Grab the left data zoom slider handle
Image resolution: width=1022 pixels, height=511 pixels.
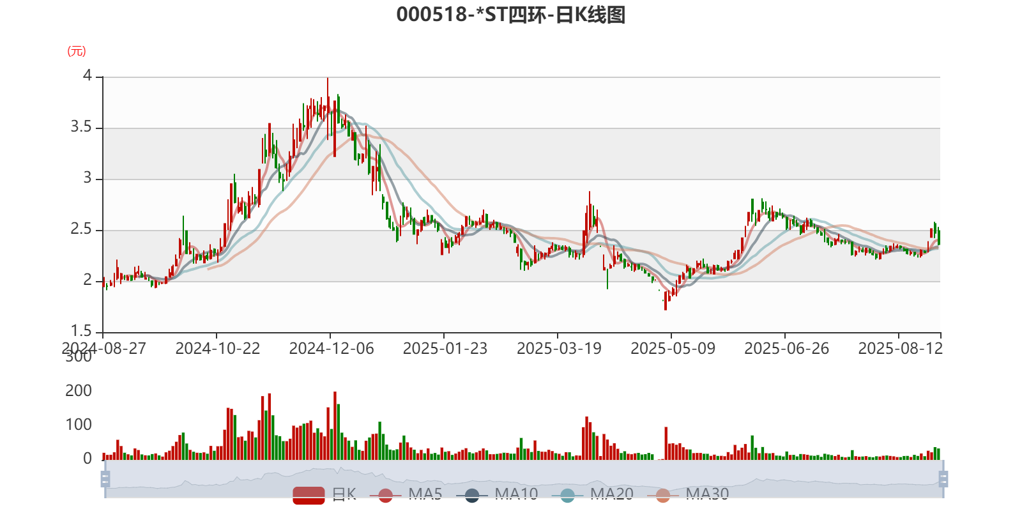tap(105, 478)
